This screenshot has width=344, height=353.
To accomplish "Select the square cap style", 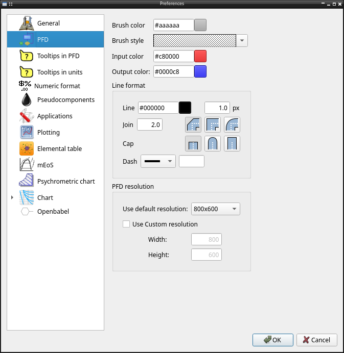I will tap(232, 144).
